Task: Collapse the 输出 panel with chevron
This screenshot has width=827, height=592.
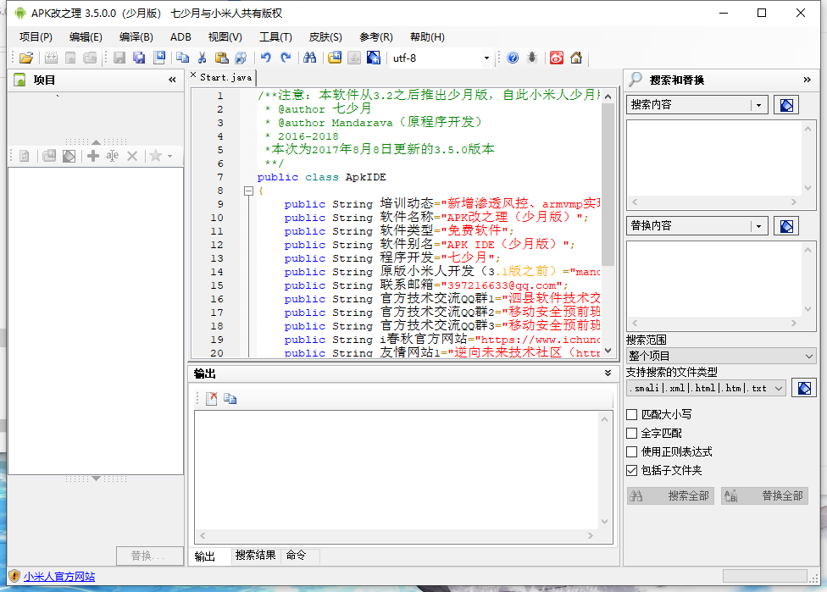Action: (x=608, y=373)
